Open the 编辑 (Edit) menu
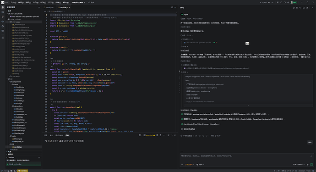316x172 pixels. tap(21, 2)
